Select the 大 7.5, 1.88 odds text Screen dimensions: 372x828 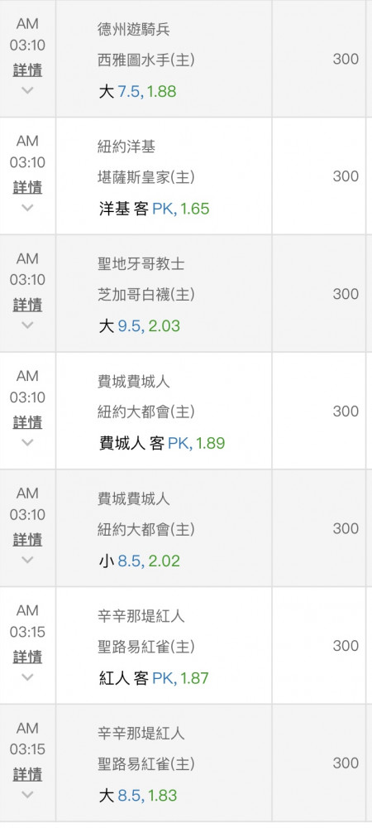click(137, 92)
